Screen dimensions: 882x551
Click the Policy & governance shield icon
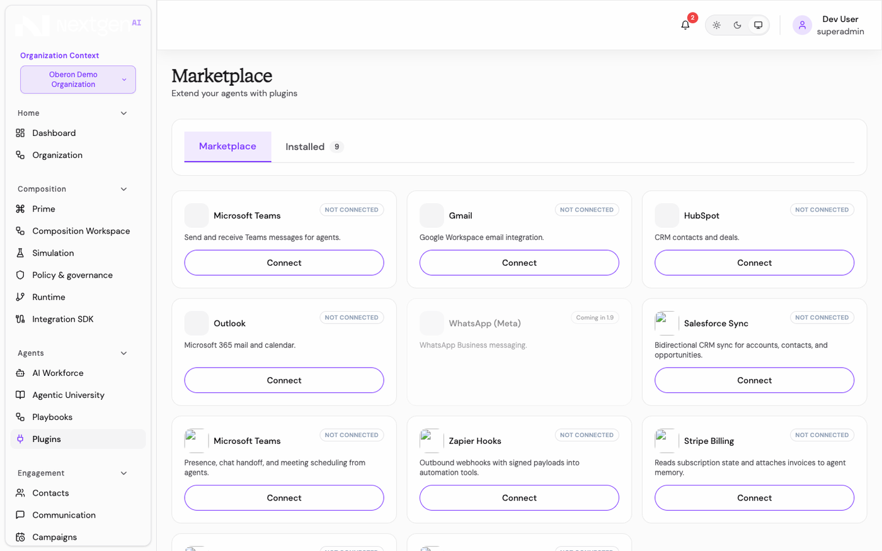20,275
